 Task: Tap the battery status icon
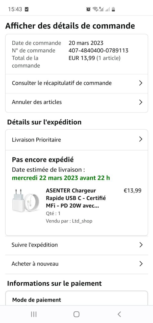pyautogui.click(x=113, y=9)
